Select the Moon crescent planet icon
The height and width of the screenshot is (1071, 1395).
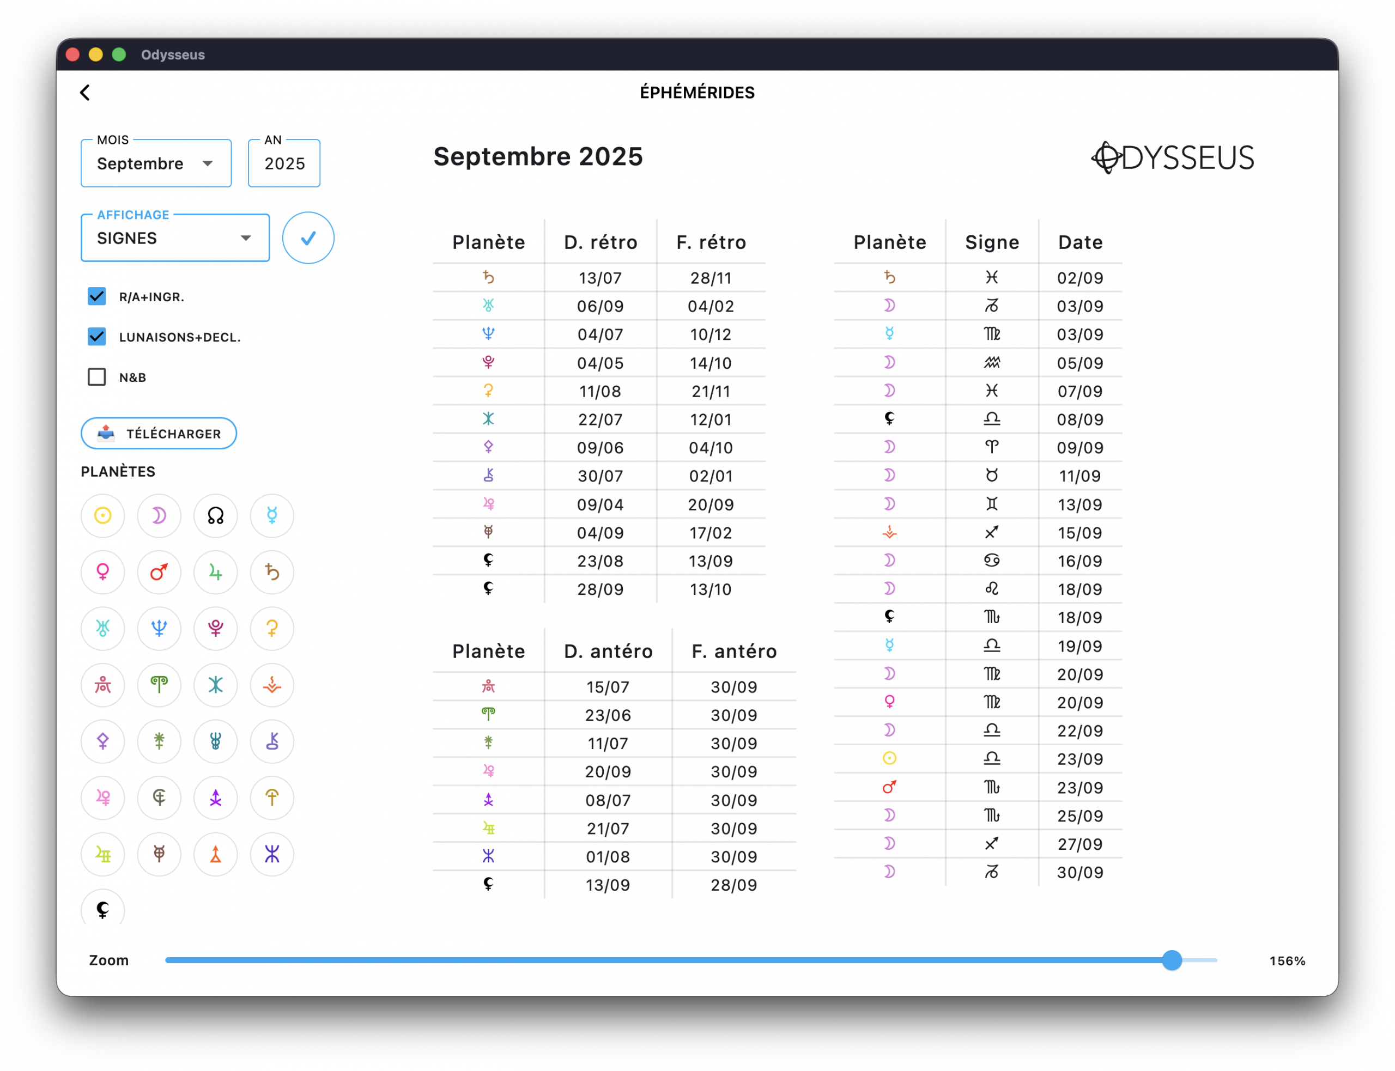[x=159, y=515]
